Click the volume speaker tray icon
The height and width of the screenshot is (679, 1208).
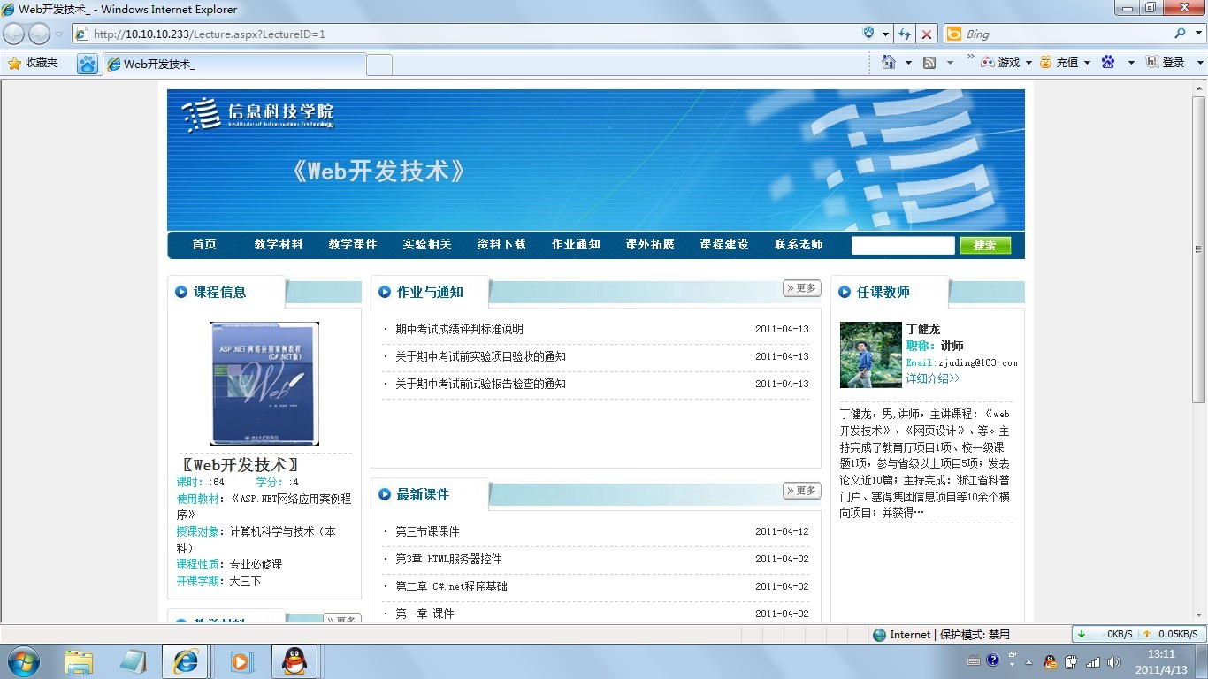(1113, 661)
